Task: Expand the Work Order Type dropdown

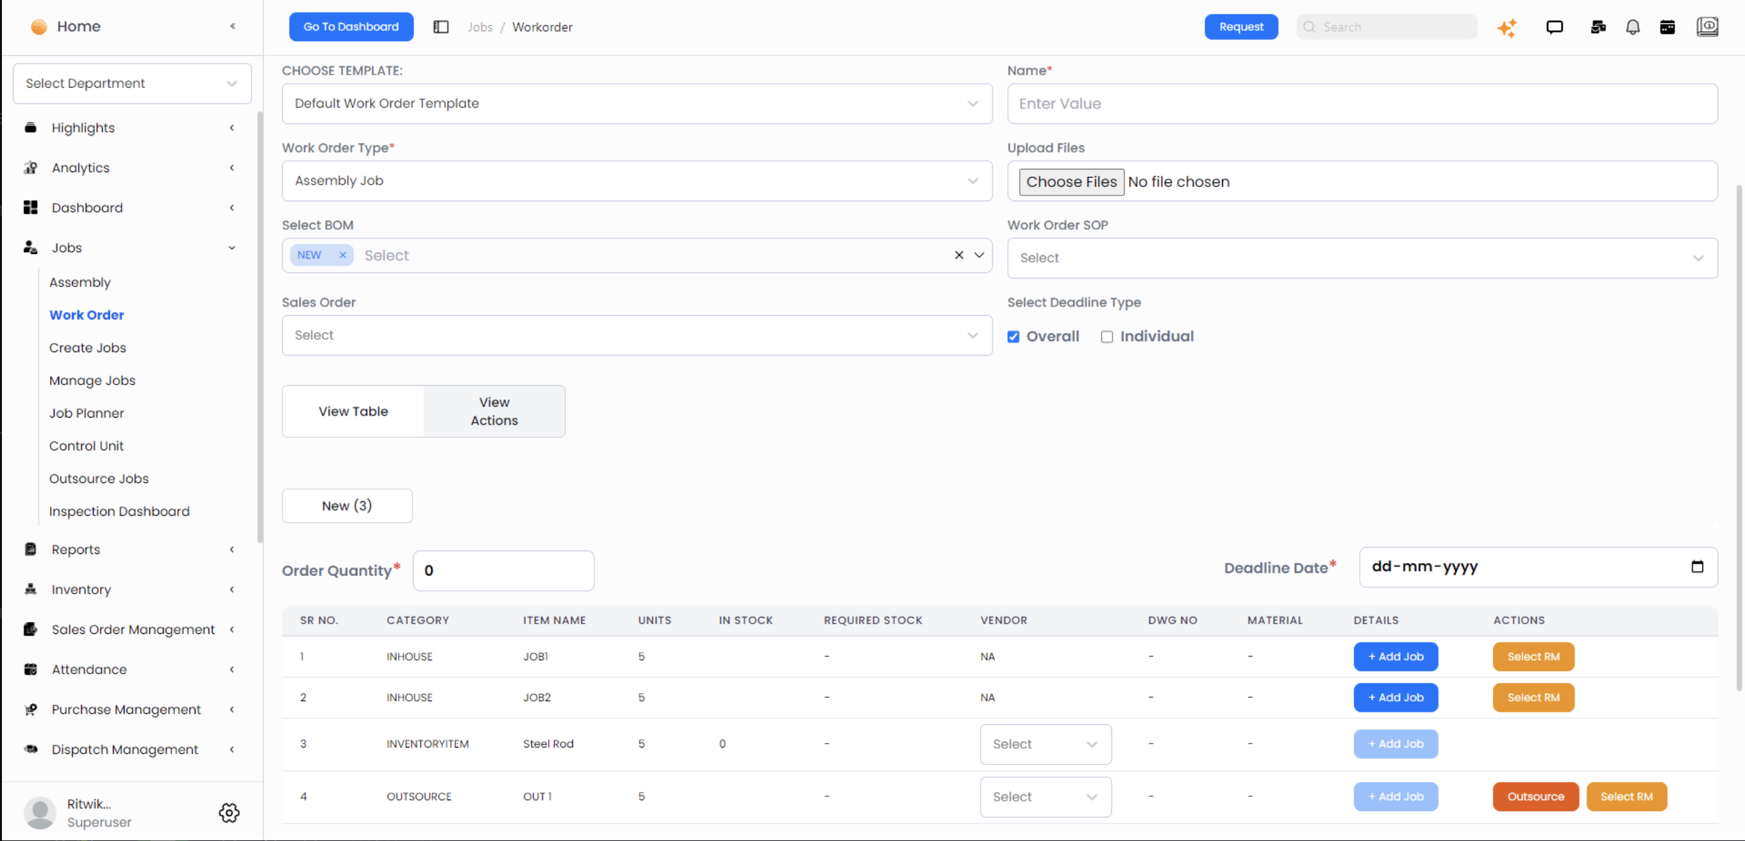Action: click(637, 181)
